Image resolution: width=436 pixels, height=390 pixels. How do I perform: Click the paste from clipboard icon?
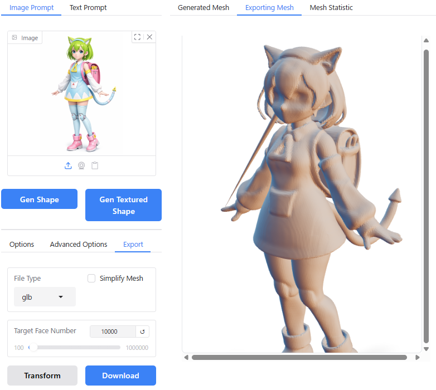tap(95, 165)
